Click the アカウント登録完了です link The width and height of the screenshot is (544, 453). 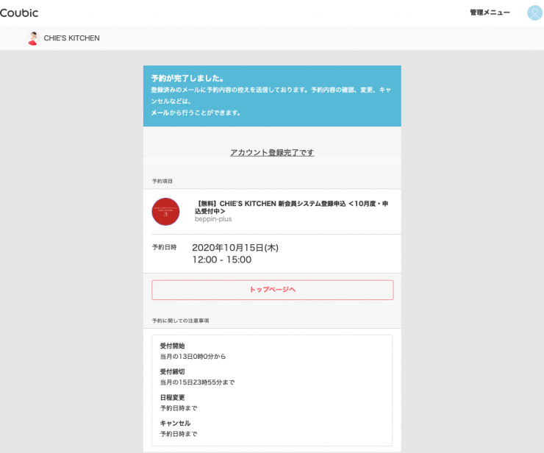tap(272, 152)
